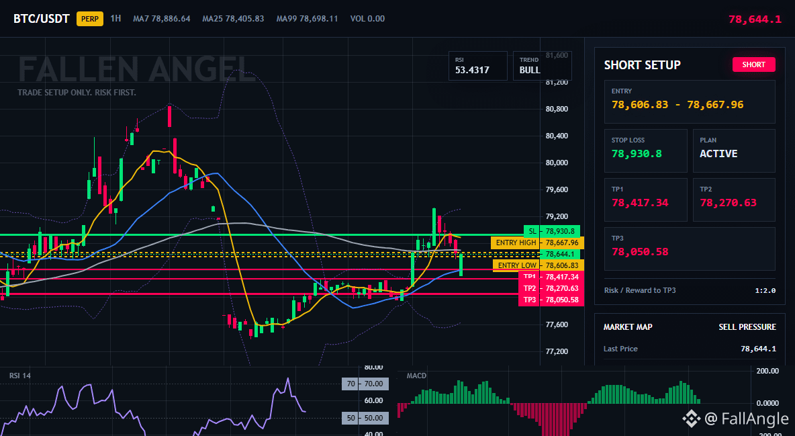This screenshot has width=795, height=436.
Task: Click the RSI 70 level marker
Action: click(365, 384)
